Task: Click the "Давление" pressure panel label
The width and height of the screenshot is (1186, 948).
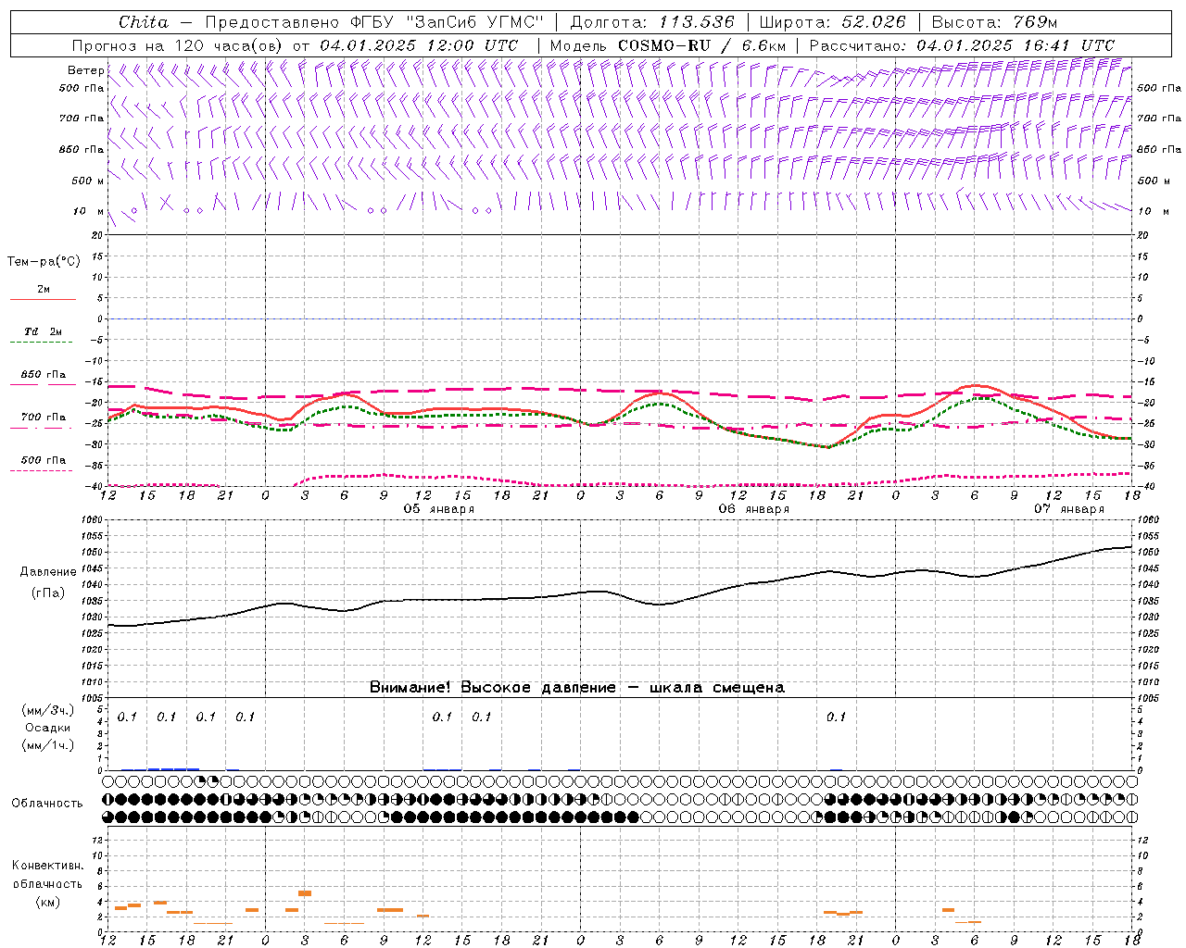Action: (x=48, y=572)
